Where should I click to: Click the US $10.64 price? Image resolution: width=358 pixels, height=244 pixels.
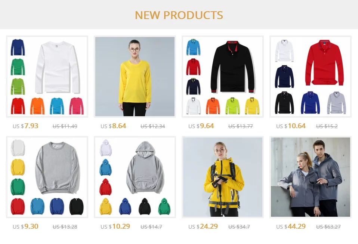[x=291, y=126]
